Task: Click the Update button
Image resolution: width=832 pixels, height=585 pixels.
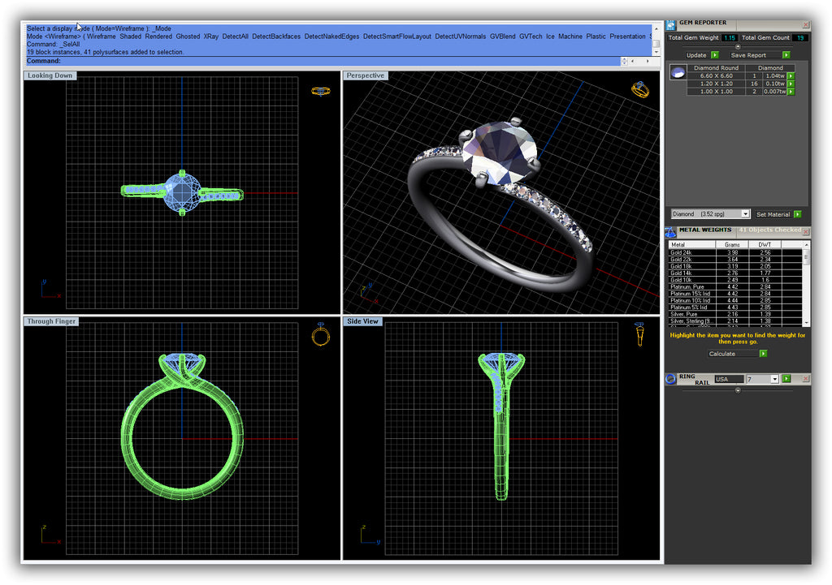Action: (696, 55)
